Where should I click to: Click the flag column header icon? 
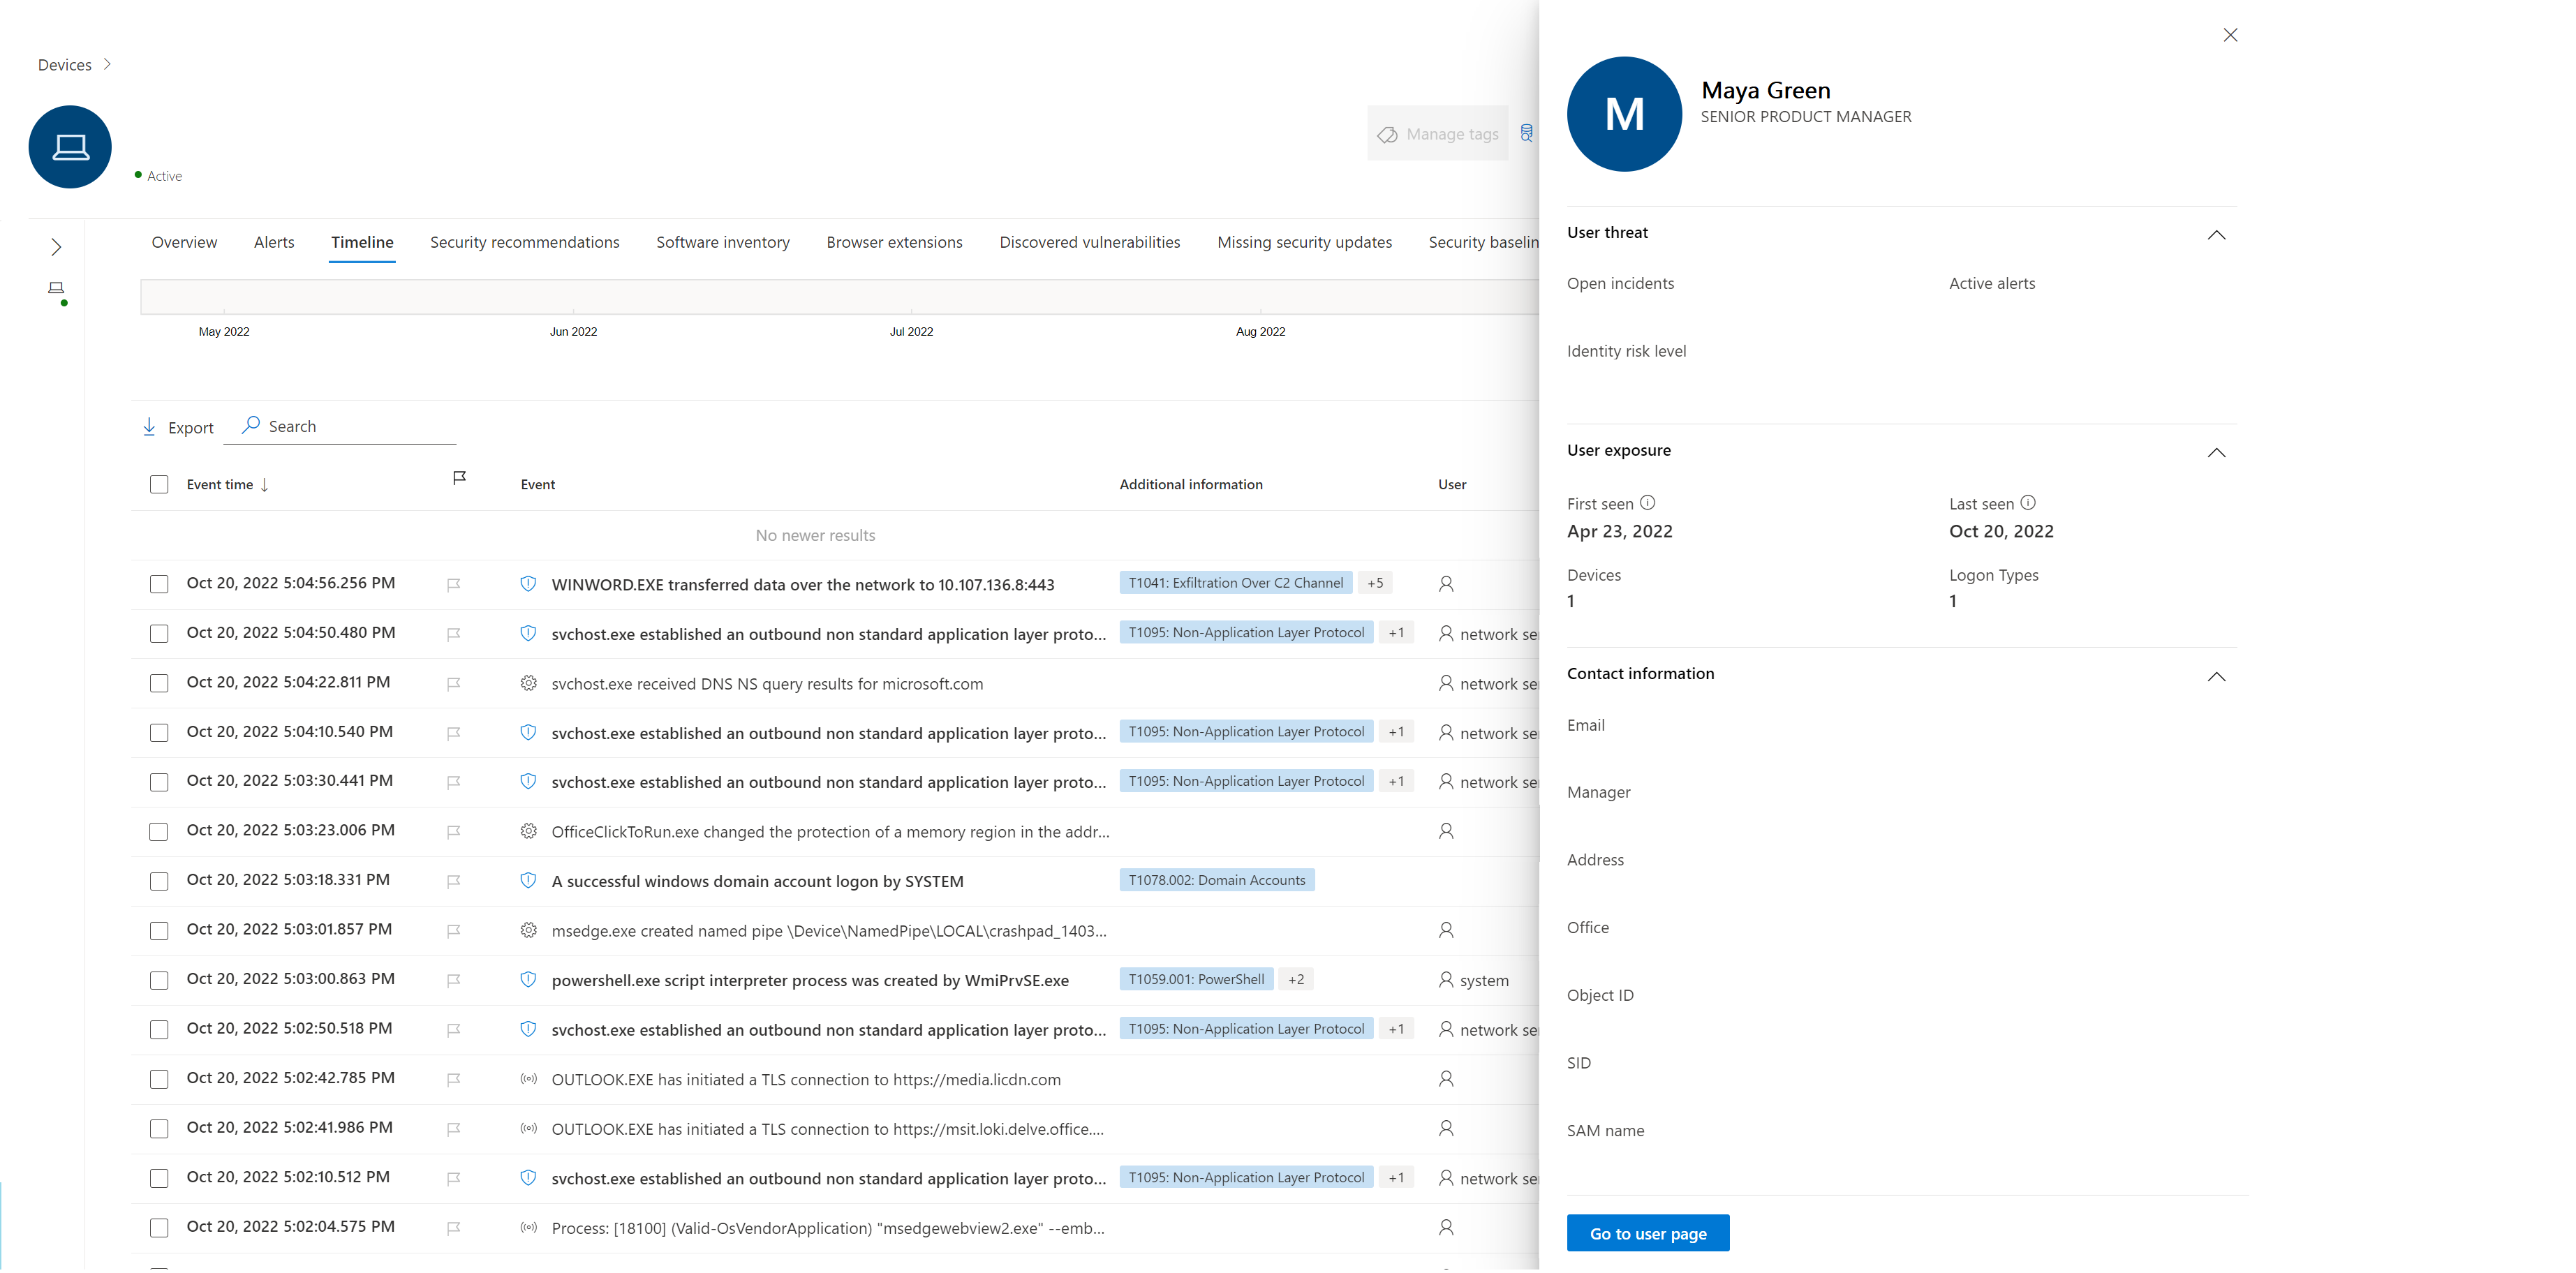(459, 478)
